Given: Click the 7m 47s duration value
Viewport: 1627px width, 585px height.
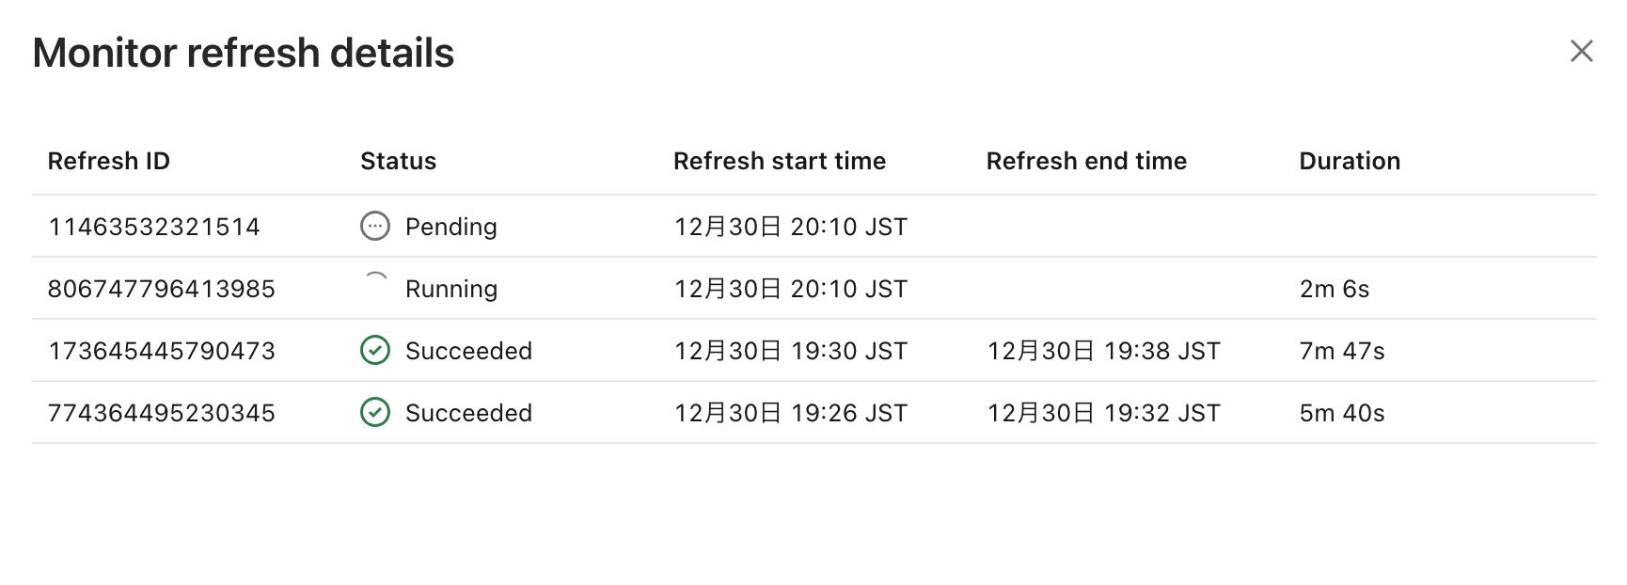Looking at the screenshot, I should [x=1342, y=351].
